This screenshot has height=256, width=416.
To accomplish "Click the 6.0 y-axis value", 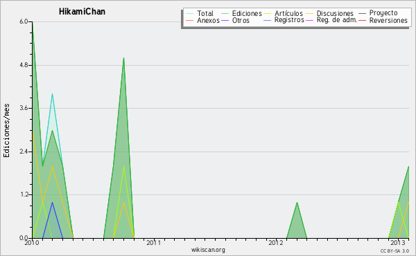I will [24, 21].
